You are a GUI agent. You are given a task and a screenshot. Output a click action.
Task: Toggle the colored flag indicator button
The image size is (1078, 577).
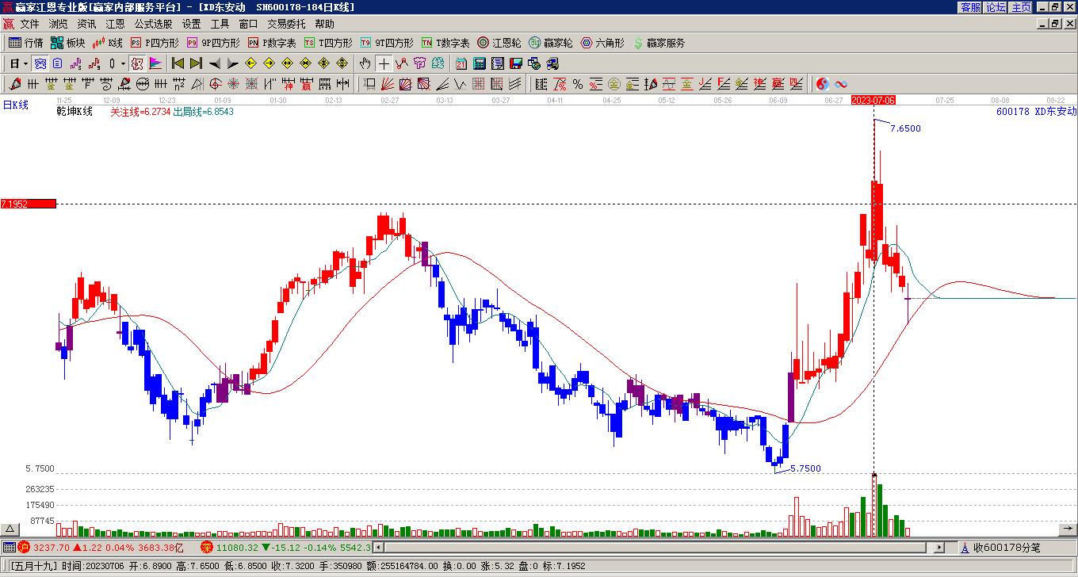[155, 63]
